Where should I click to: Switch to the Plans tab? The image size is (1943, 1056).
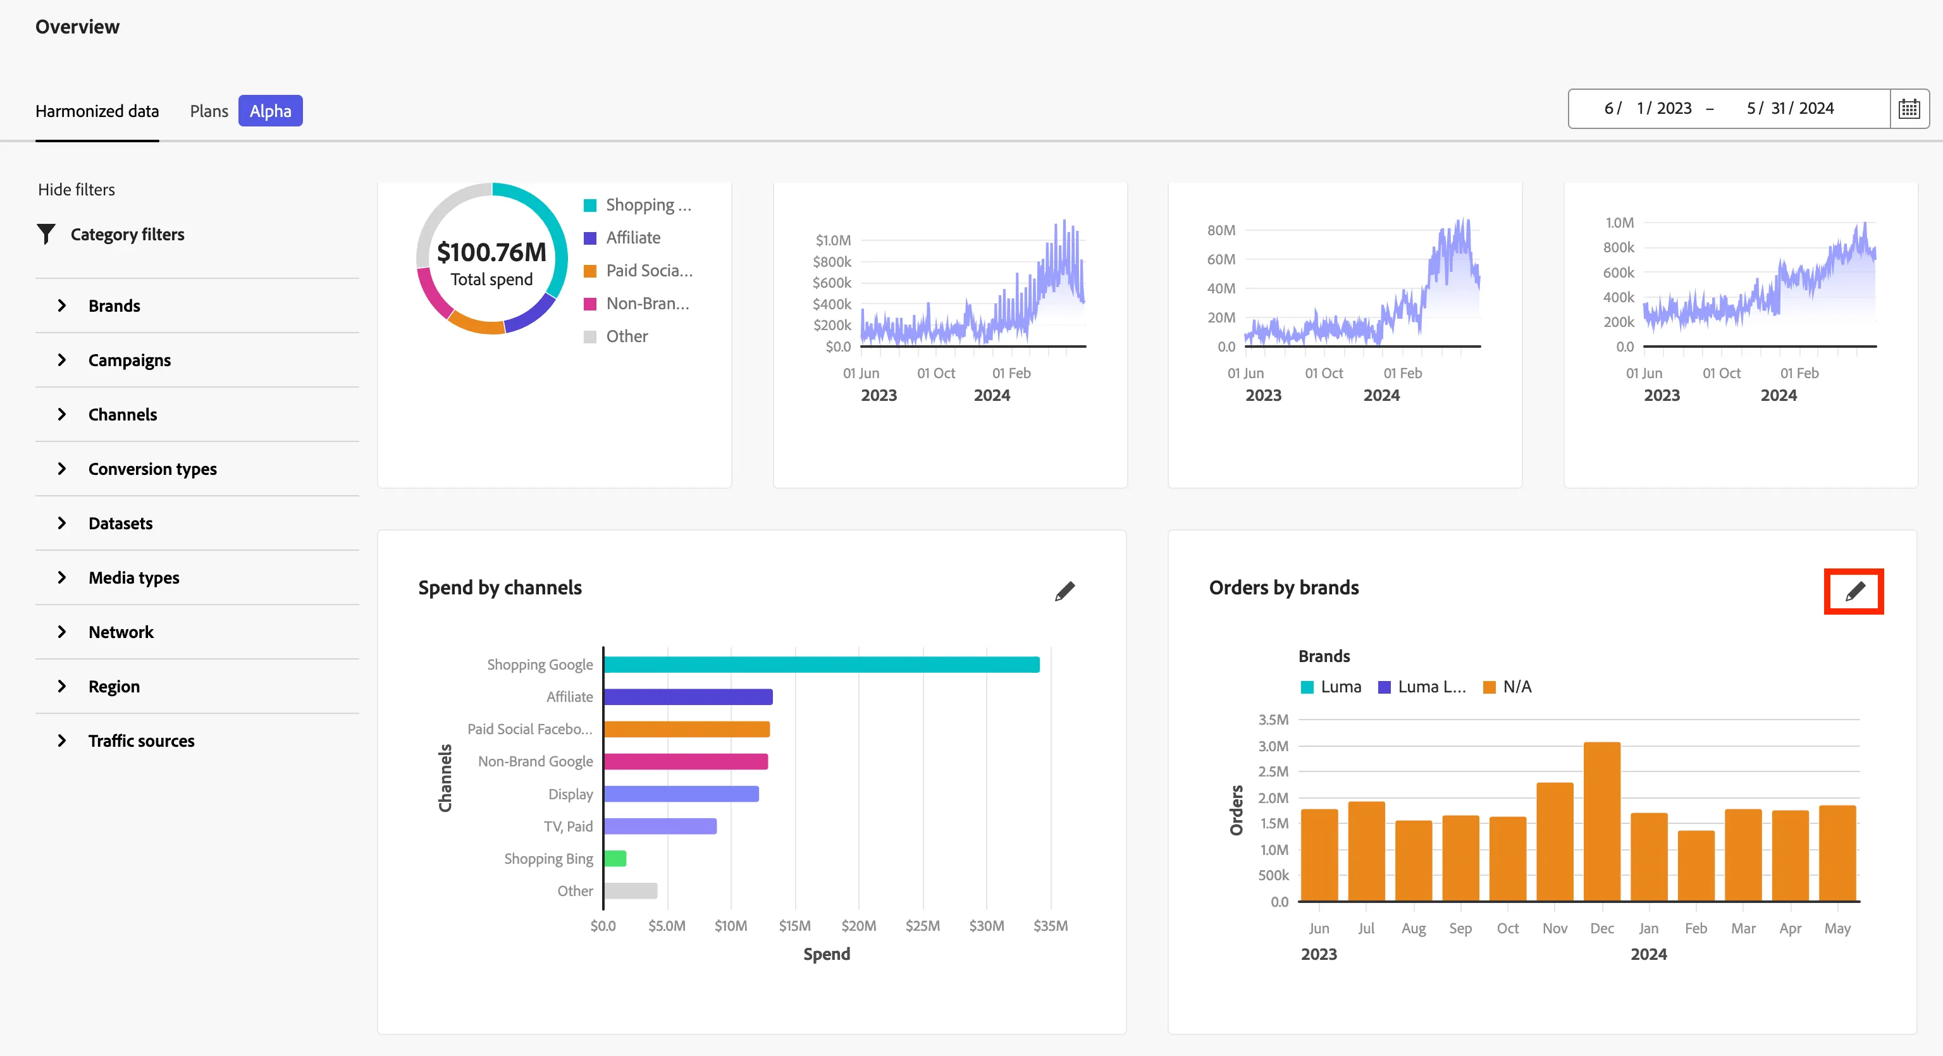[x=209, y=111]
